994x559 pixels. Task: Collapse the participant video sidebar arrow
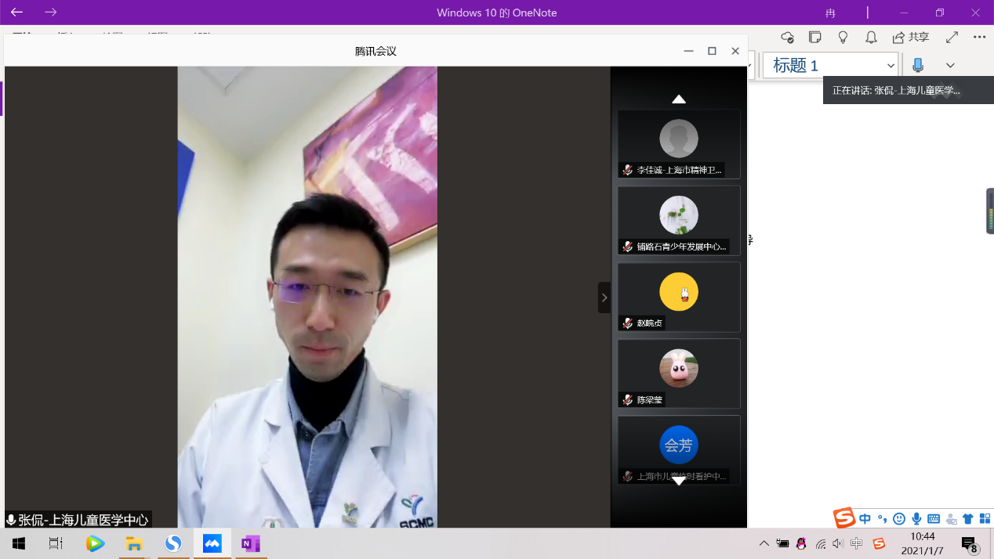point(604,298)
